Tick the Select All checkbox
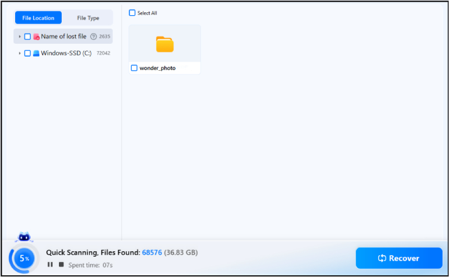Image resolution: width=449 pixels, height=277 pixels. coord(132,13)
